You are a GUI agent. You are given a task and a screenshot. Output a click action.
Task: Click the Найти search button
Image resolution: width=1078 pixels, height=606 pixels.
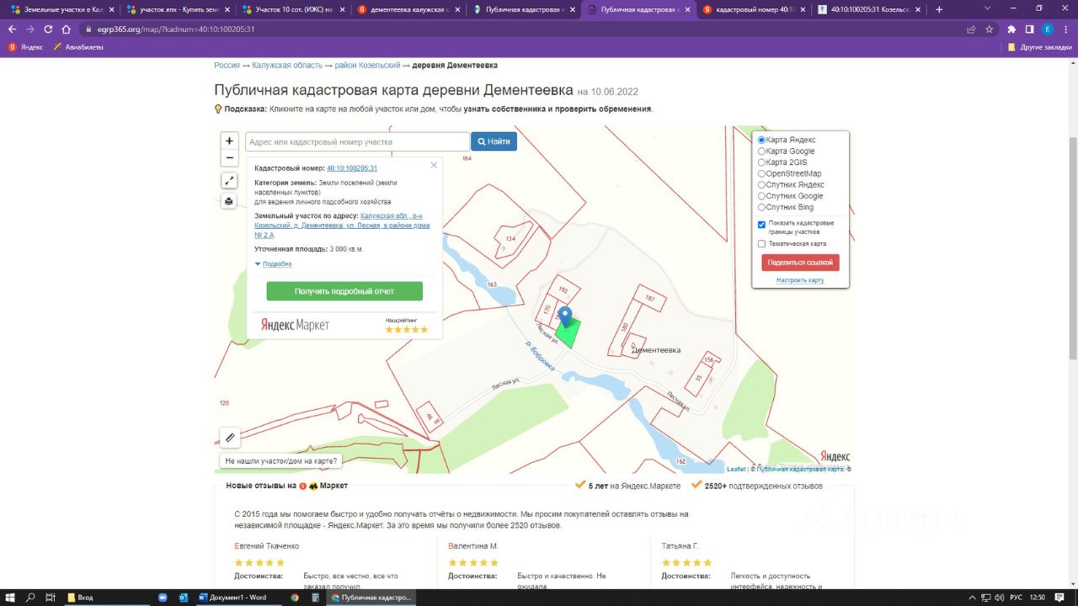[x=494, y=141]
